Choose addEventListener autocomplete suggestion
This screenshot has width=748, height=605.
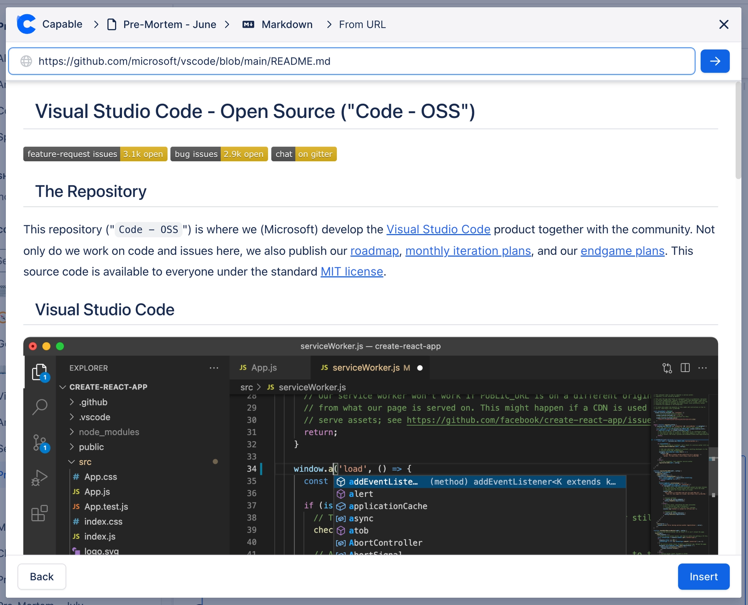pyautogui.click(x=480, y=482)
